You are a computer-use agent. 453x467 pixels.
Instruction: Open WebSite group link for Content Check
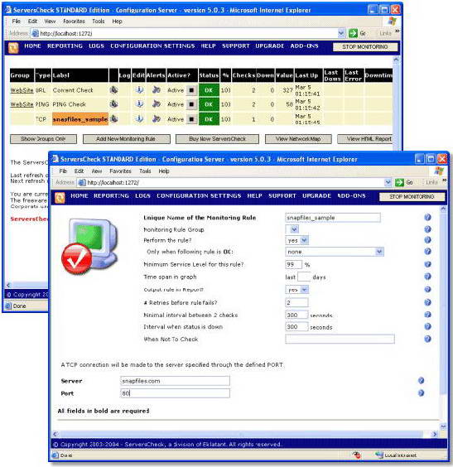pos(22,90)
